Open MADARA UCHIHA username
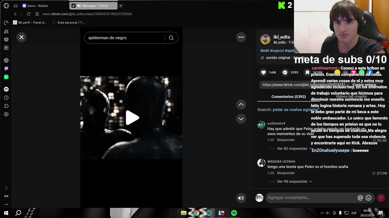389x218 pixels. click(x=281, y=161)
